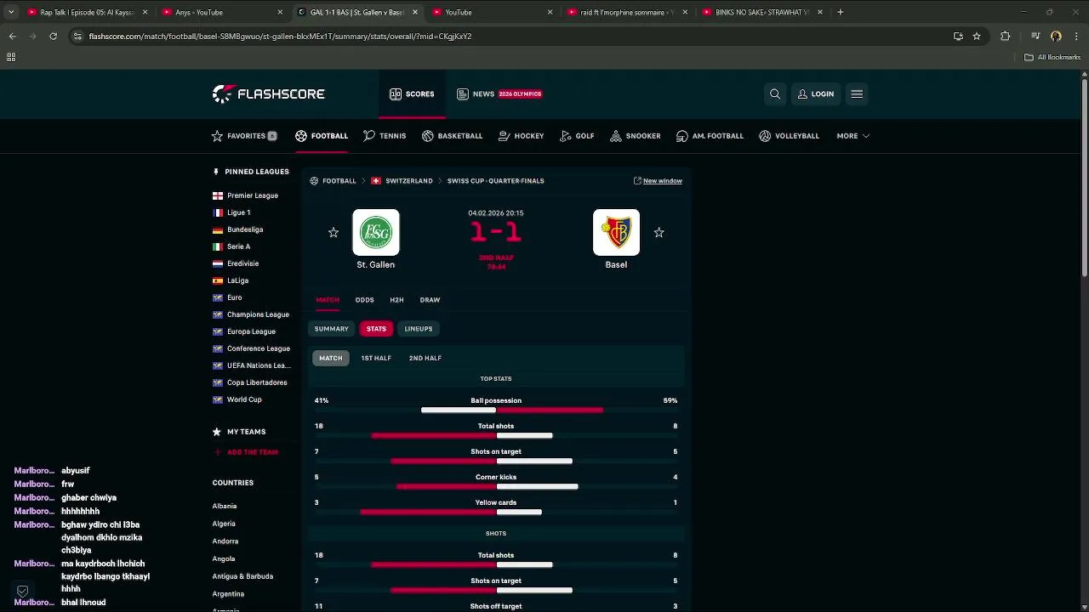Click the Login button
The width and height of the screenshot is (1089, 612).
(x=816, y=94)
